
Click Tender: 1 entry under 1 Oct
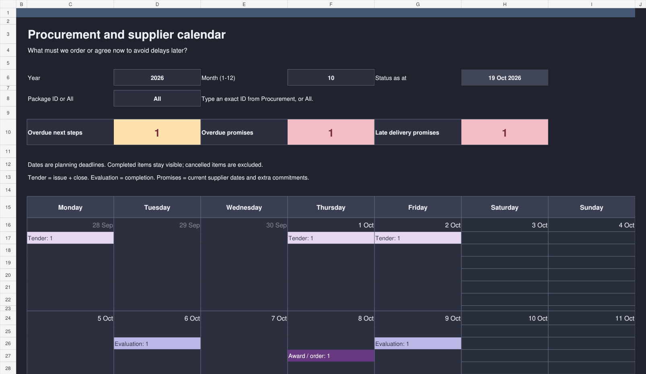click(331, 238)
